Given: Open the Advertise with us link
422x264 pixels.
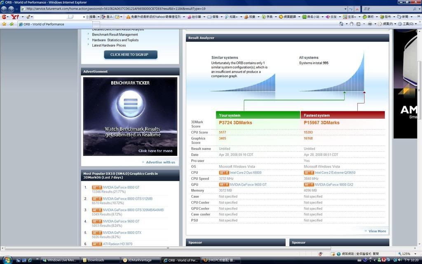Looking at the screenshot, I should 160,162.
